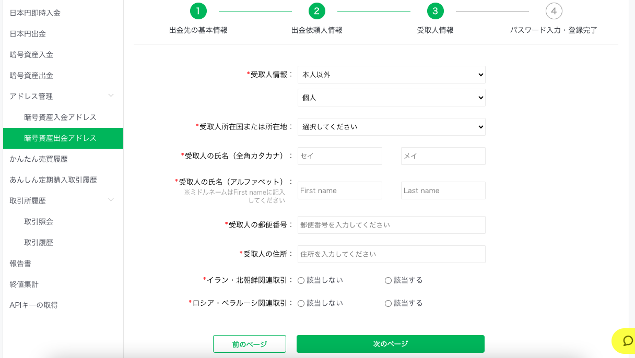Screen dimensions: 635x358
Task: Select 該当しない for ロシア・ベラルーシ関連取引
Action: (x=301, y=303)
